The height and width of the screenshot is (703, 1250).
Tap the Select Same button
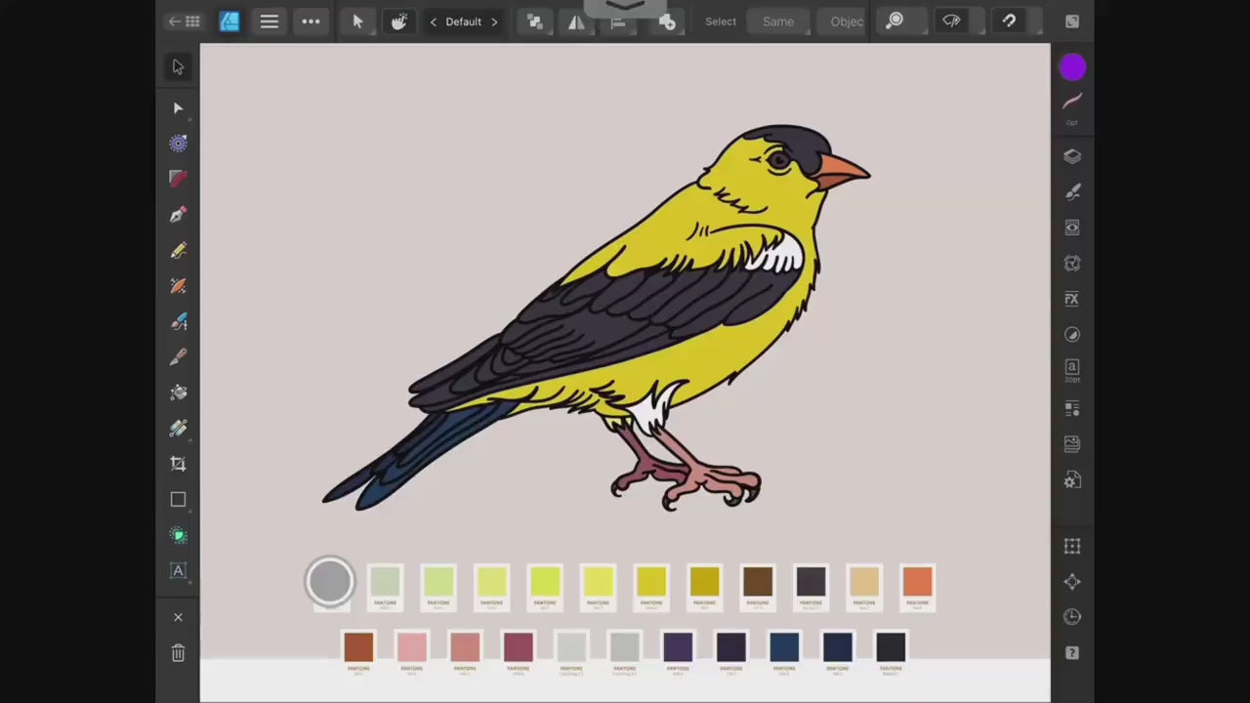click(x=778, y=21)
